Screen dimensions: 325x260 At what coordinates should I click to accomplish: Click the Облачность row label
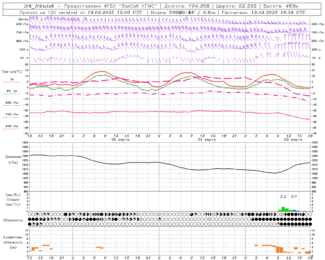click(13, 220)
